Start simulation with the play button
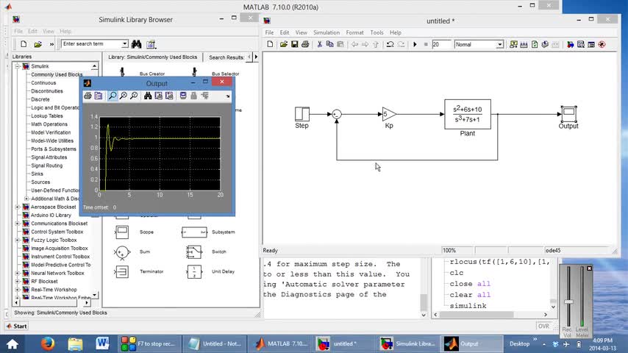The image size is (628, 353). point(415,44)
